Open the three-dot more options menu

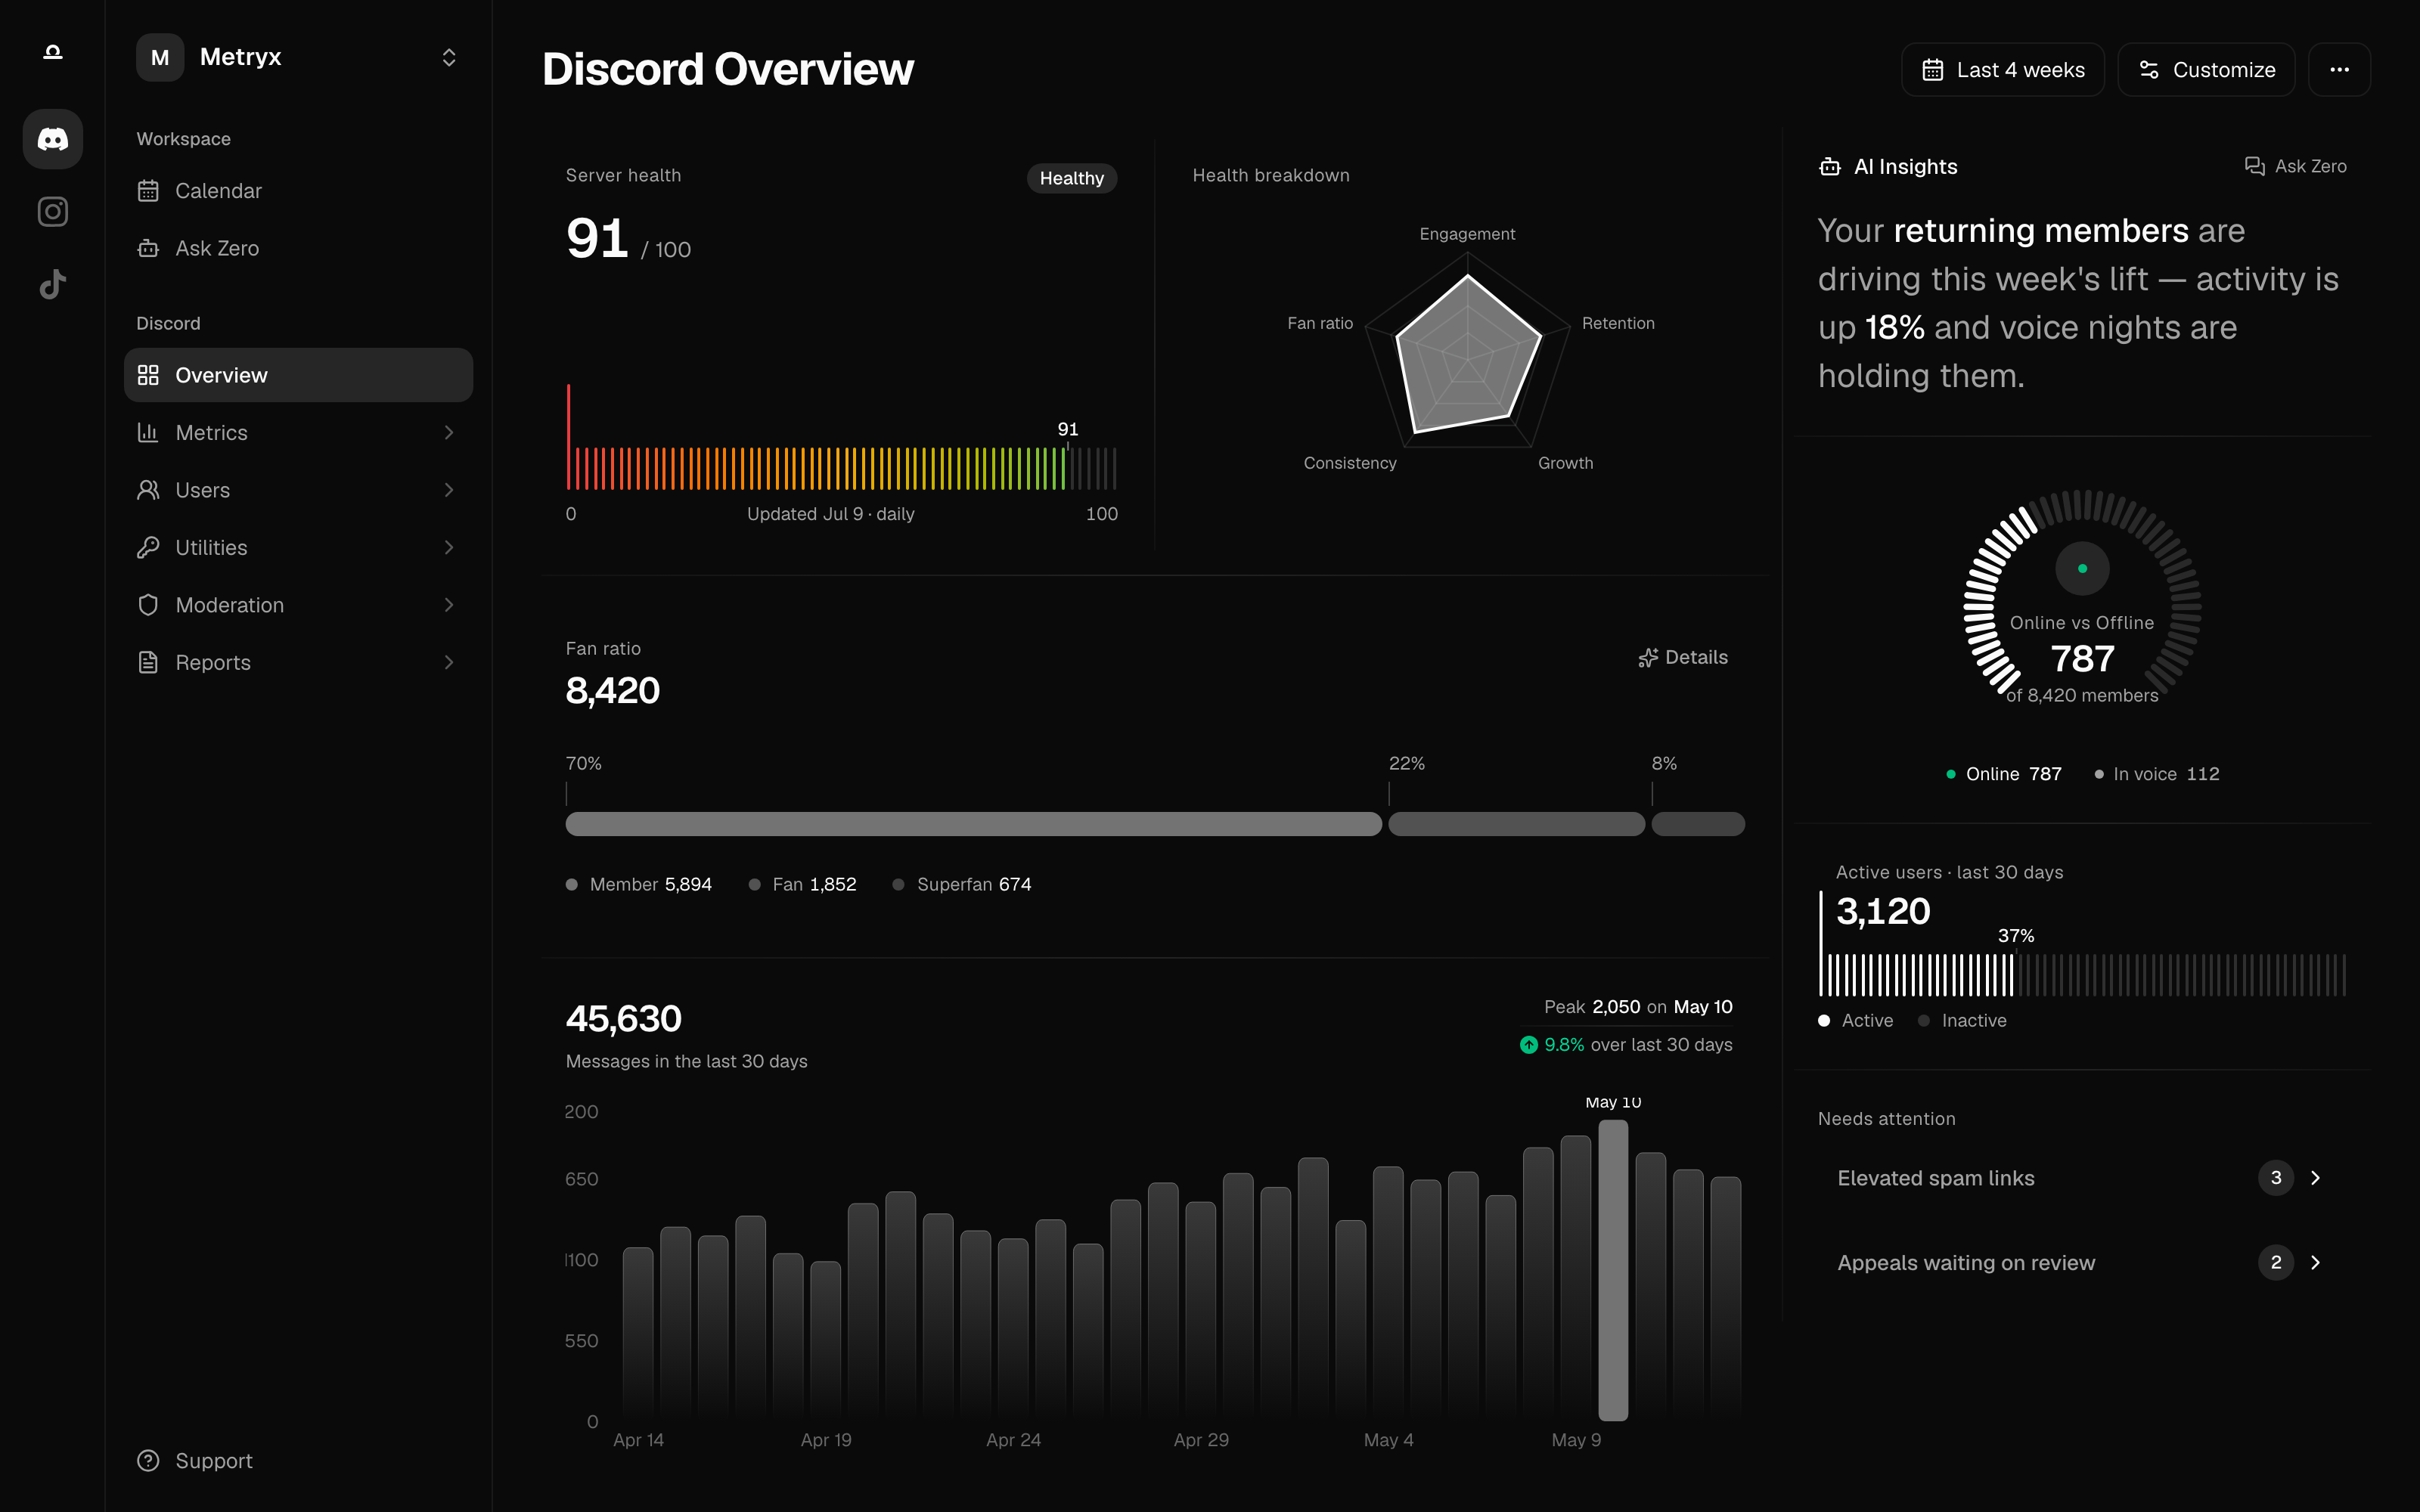(x=2339, y=70)
